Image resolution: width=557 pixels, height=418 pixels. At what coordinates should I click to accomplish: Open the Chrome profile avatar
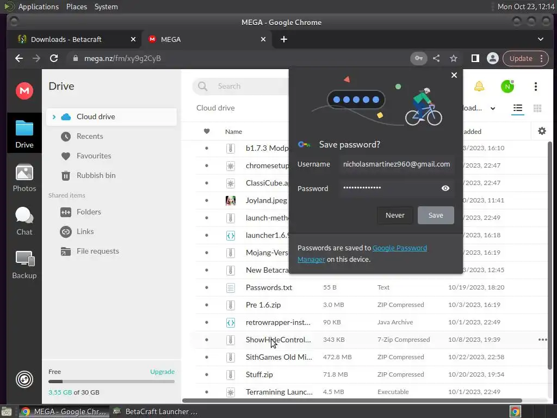coord(493,58)
